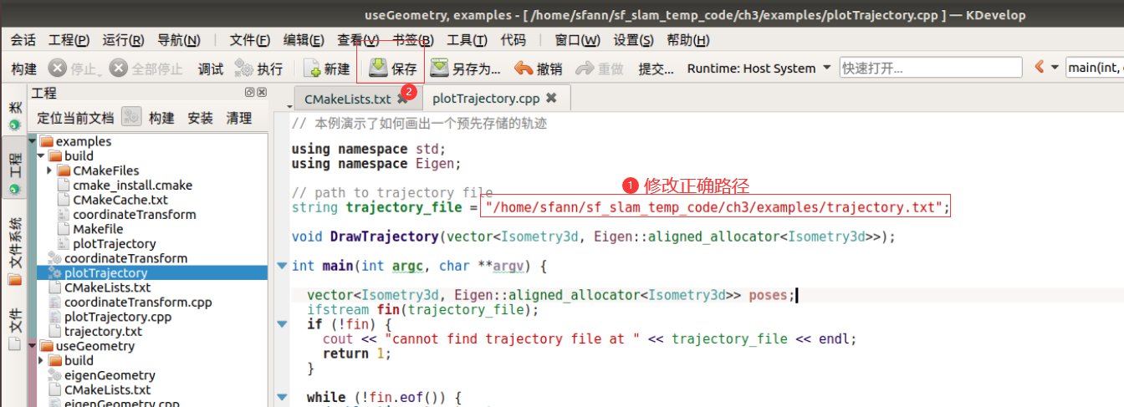Open the 运行(R) menu
Screen dimensions: 1124x407
tap(124, 40)
